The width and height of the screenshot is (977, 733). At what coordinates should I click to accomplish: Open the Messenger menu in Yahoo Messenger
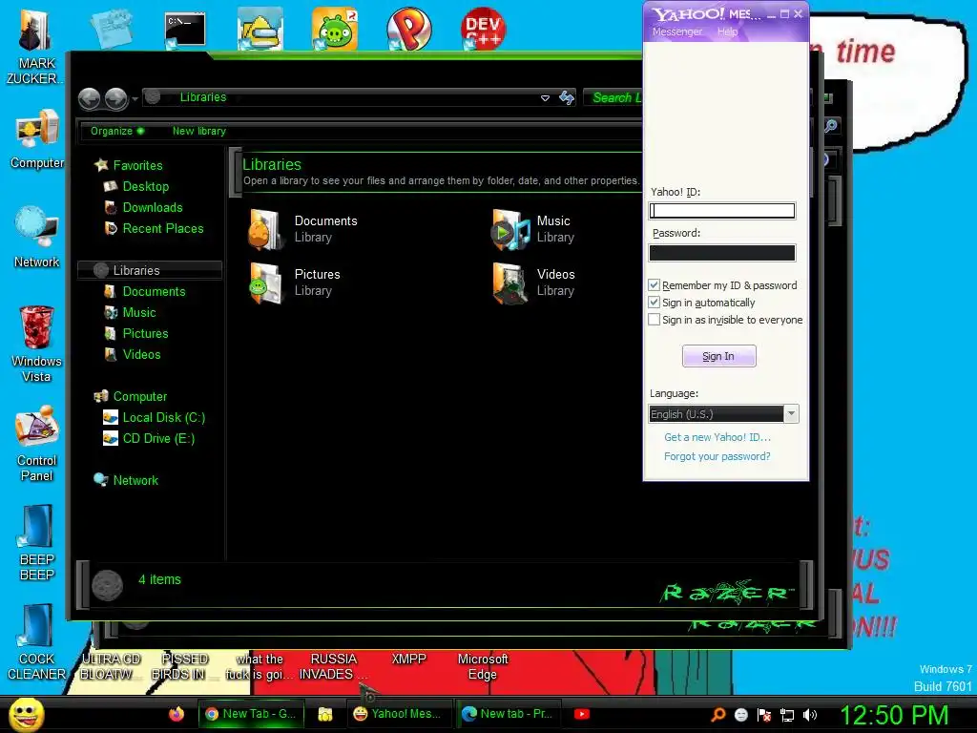[677, 31]
